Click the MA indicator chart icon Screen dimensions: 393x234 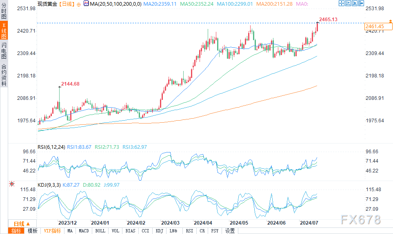pos(86,4)
